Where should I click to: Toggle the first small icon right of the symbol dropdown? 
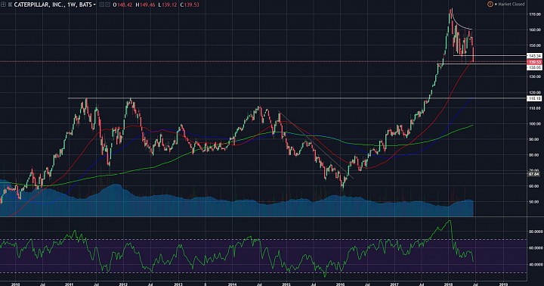(x=101, y=5)
